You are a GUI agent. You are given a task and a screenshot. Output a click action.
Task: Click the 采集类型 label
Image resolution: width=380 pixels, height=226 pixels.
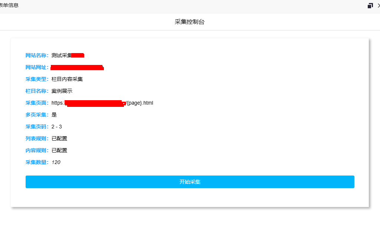(36, 79)
